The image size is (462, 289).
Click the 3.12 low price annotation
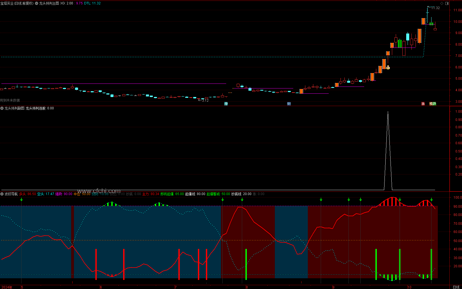click(x=205, y=100)
